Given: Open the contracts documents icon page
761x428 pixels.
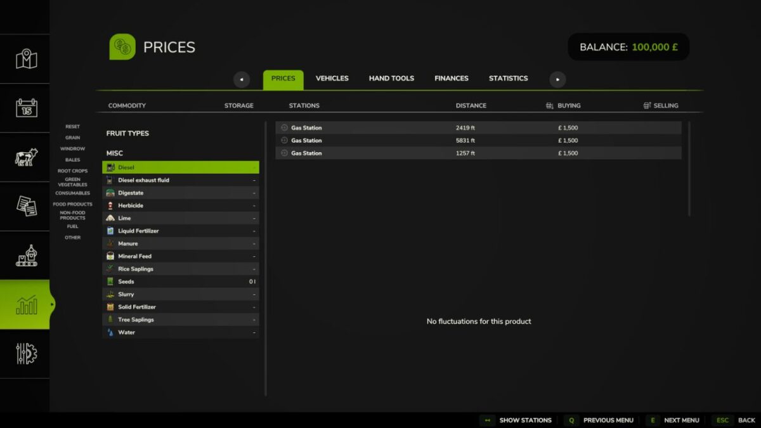Looking at the screenshot, I should point(26,206).
